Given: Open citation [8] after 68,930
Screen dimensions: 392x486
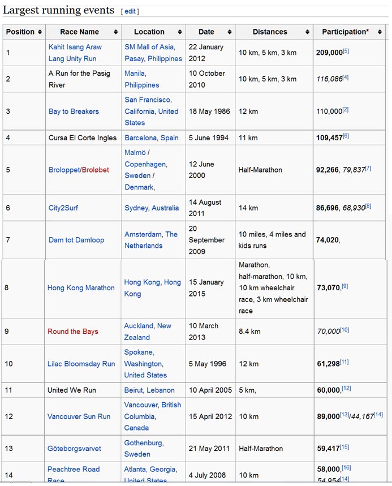Looking at the screenshot, I should 368,206.
